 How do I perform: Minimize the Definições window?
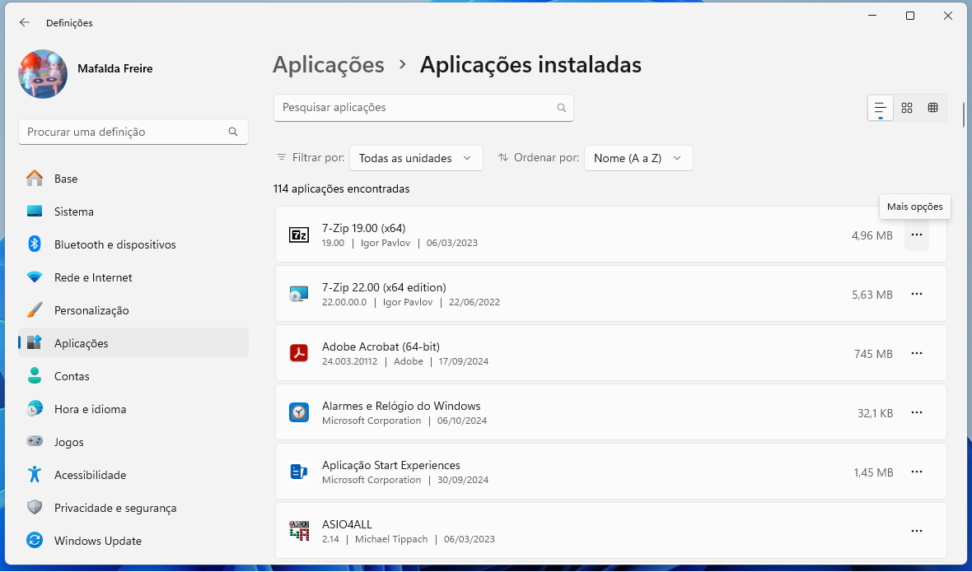(872, 16)
